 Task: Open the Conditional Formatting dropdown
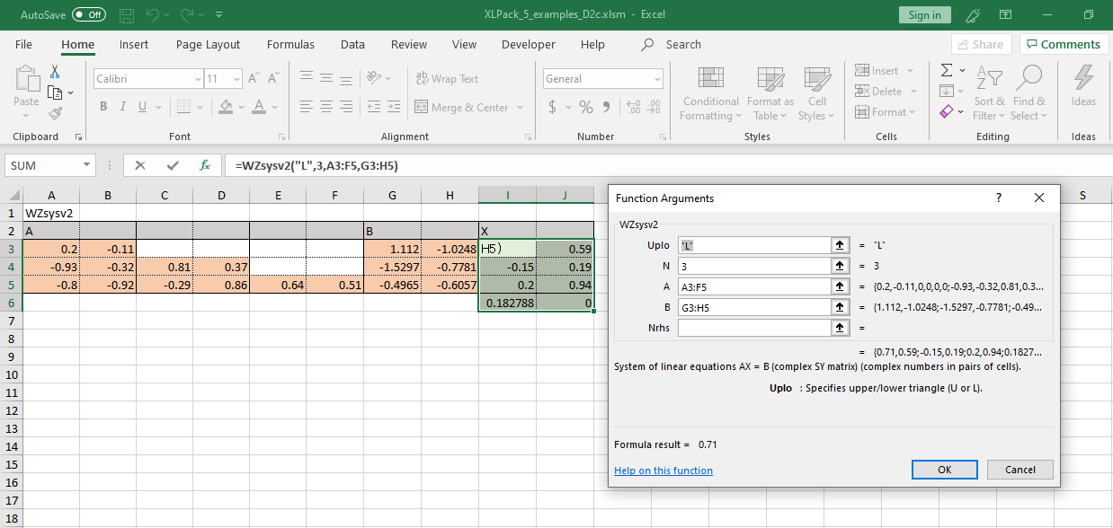710,93
